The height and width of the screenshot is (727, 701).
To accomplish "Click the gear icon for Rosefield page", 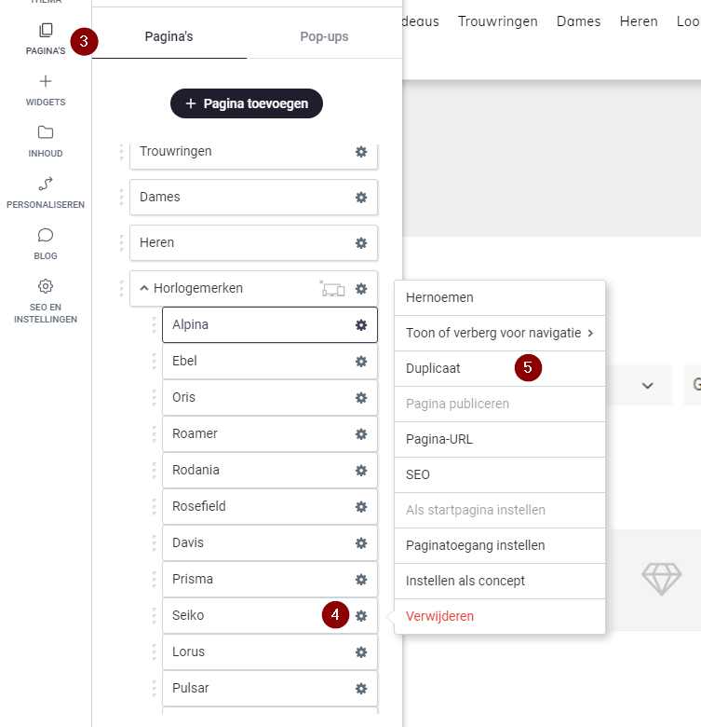I will click(x=361, y=507).
